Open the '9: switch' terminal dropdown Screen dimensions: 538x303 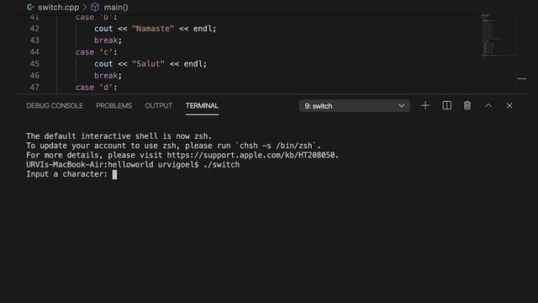coord(355,106)
